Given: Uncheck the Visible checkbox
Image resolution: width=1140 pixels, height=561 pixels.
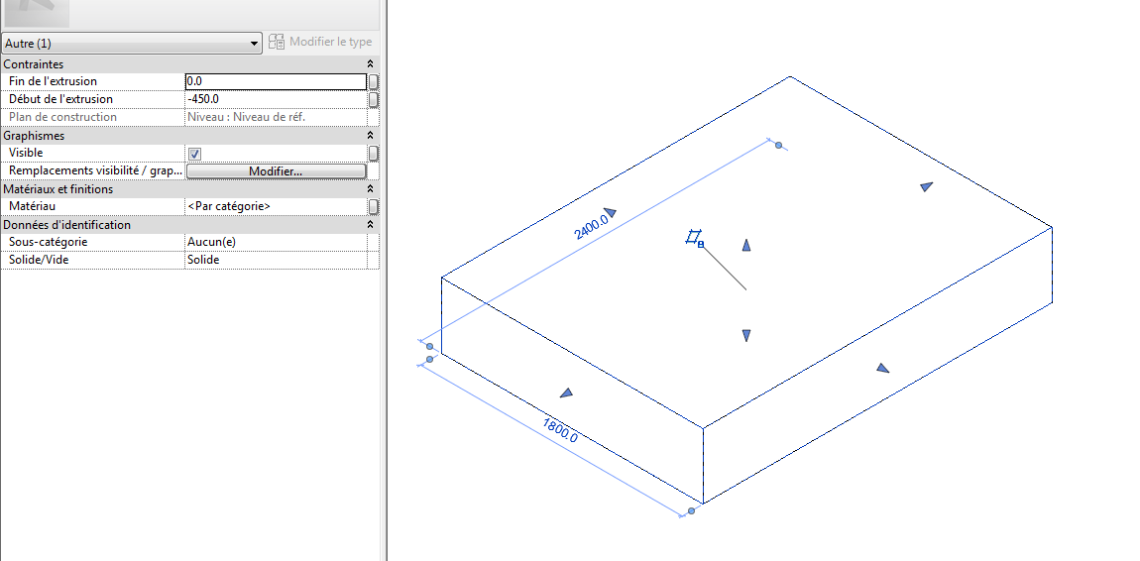Looking at the screenshot, I should click(195, 154).
